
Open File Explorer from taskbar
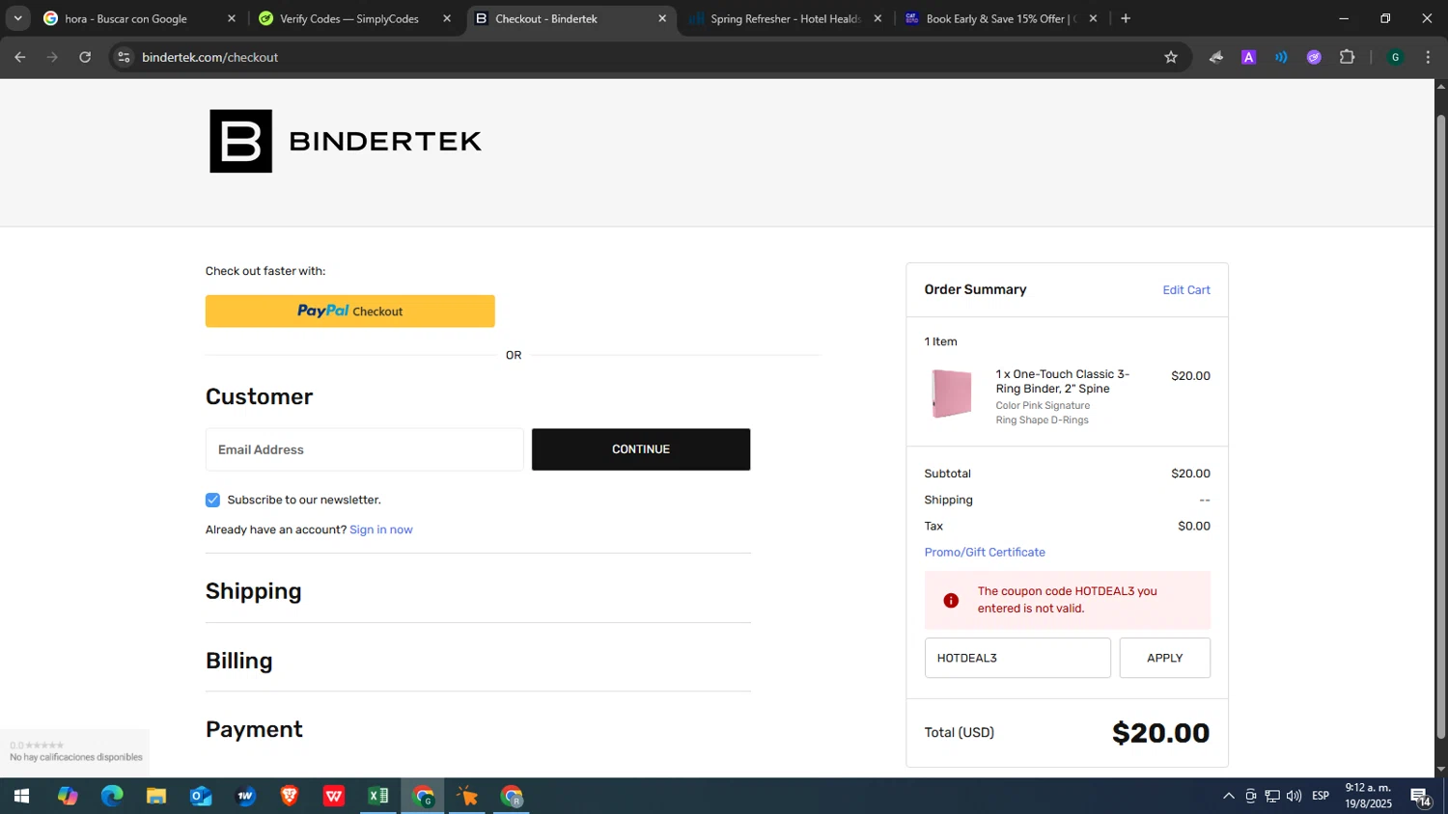[156, 796]
